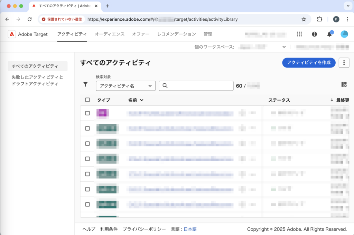Check the third activity row checkbox
354x235 pixels.
[87, 144]
